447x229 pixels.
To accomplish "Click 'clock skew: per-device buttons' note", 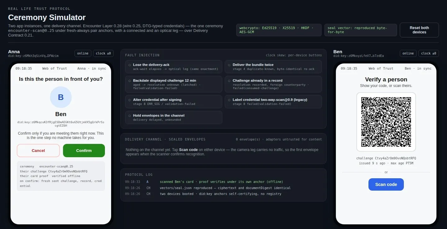I will click(x=294, y=55).
